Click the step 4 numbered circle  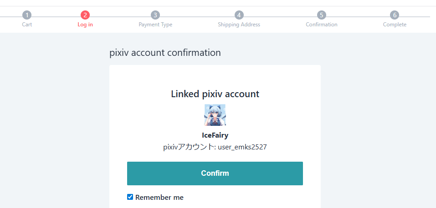point(239,15)
